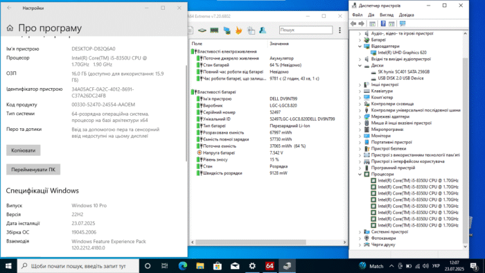
Task: Click the Device Manager back arrow
Action: click(x=353, y=24)
